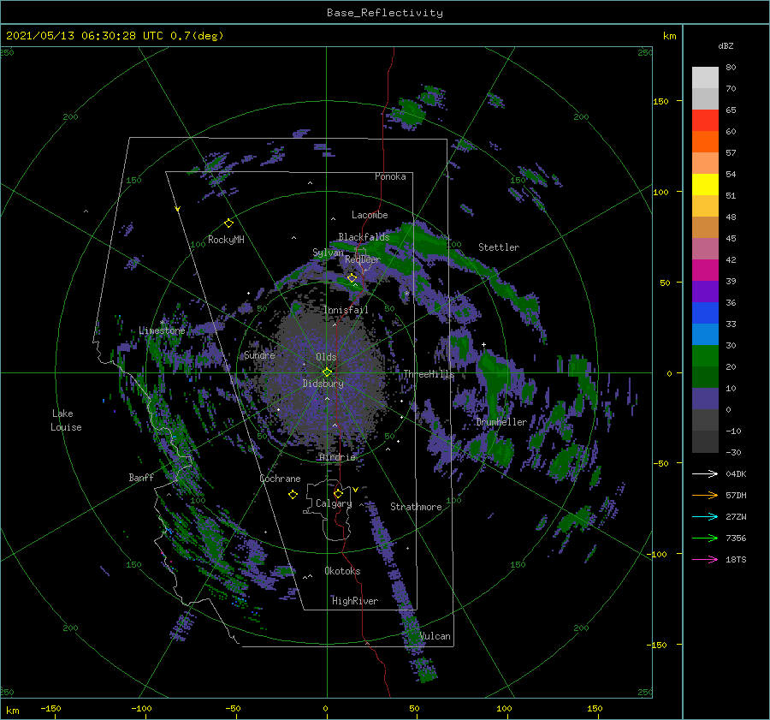Click the orange 57DM arrow legend icon
Image resolution: width=770 pixels, height=720 pixels.
tap(705, 496)
